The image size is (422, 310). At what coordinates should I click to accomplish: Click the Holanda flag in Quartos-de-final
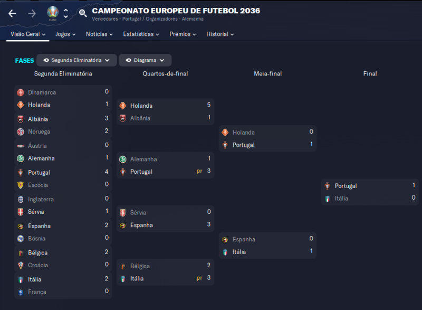(123, 106)
